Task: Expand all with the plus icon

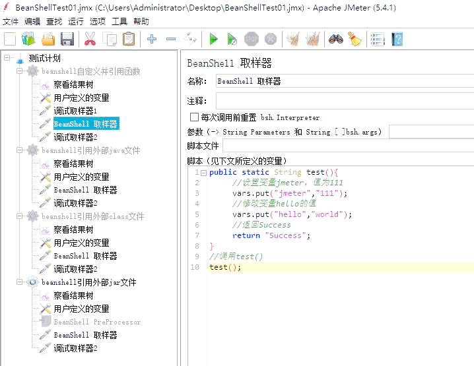Action: [x=152, y=39]
